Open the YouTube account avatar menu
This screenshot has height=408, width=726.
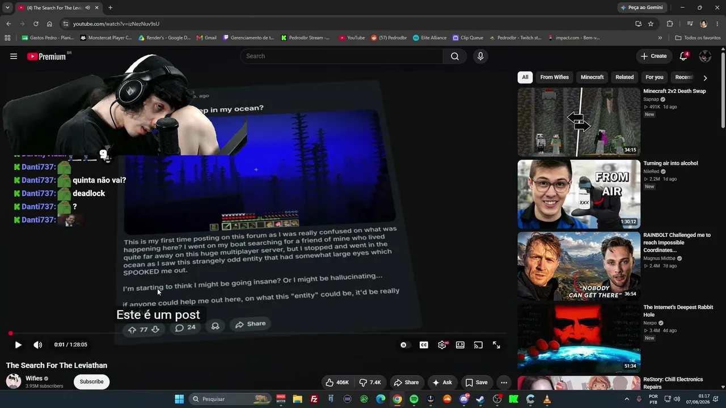[705, 56]
